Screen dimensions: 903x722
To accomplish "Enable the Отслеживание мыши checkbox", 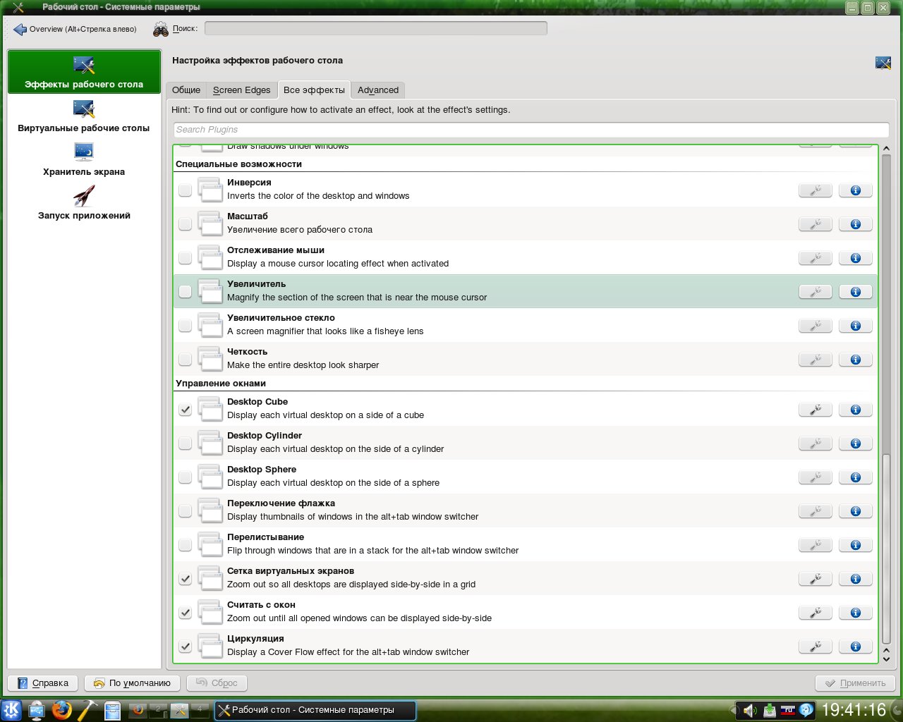I will [185, 258].
